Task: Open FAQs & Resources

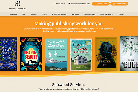Action: pos(107,14)
